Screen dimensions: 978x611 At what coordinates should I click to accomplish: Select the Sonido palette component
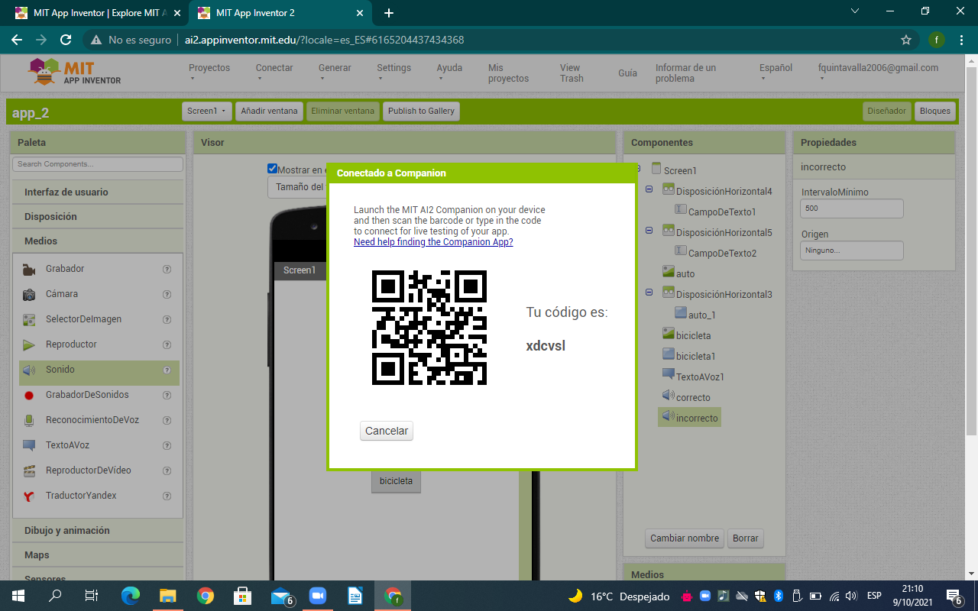[60, 370]
